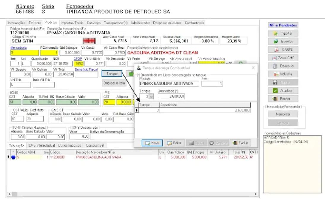Screen dimensions: 325x199
Task: Click the Duplicar o Item button
Action: pos(114,83)
